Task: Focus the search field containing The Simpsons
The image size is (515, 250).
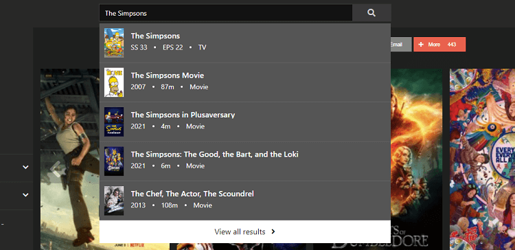Action: 226,13
